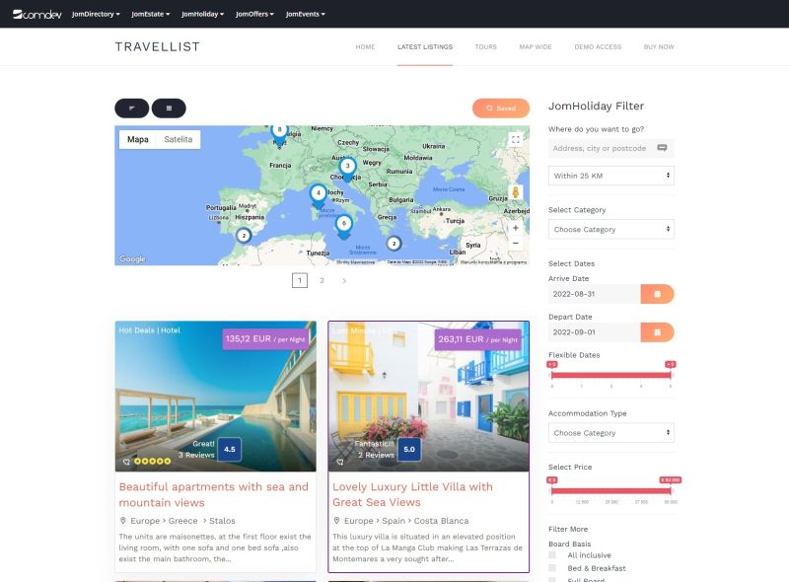Screen dimensions: 789x582
Task: Open the Arrive Date calendar icon
Action: coord(655,293)
